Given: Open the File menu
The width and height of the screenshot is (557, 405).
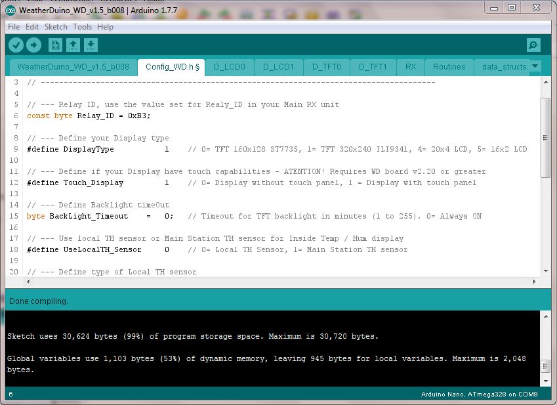Looking at the screenshot, I should [x=14, y=27].
